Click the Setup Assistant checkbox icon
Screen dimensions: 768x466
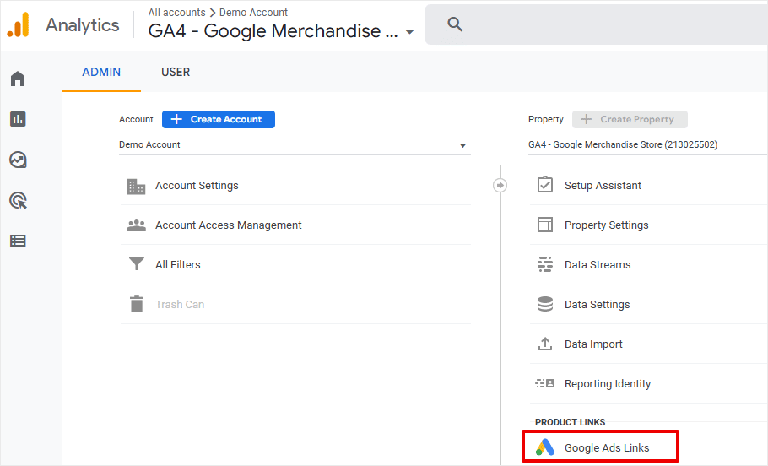point(545,185)
